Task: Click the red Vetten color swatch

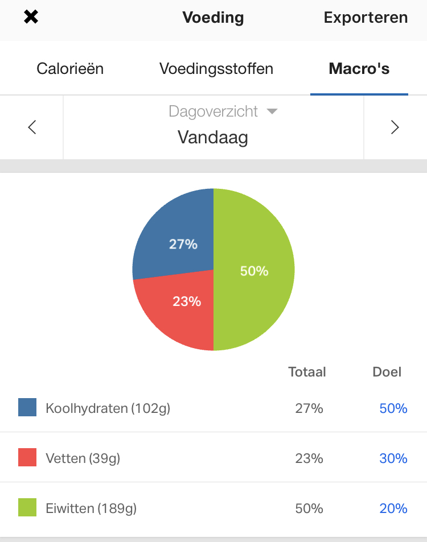Action: click(27, 457)
